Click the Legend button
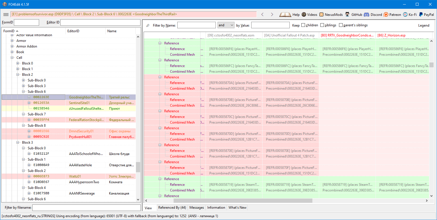 (x=424, y=25)
